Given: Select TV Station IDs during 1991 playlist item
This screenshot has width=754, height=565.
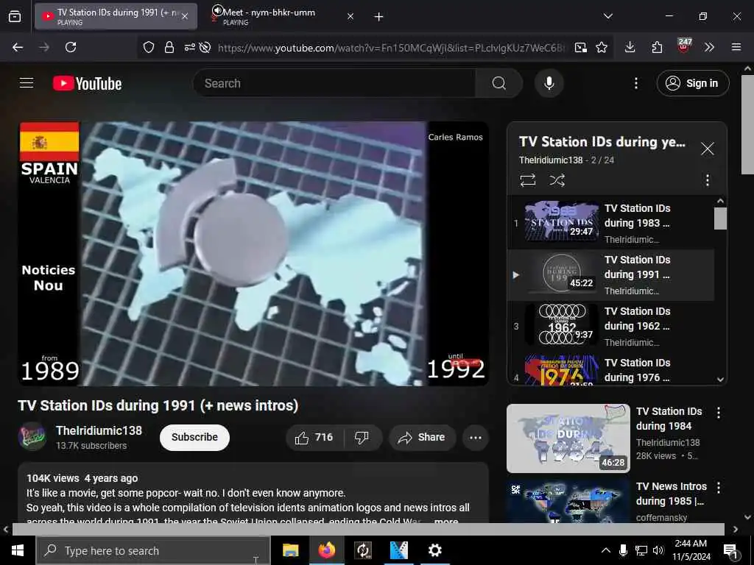Looking at the screenshot, I should tap(610, 275).
